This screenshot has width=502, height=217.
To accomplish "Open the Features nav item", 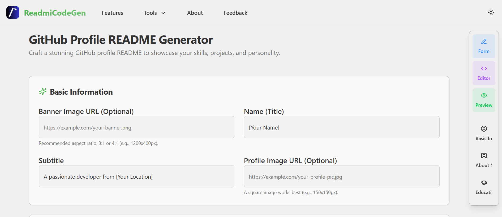I will [112, 13].
